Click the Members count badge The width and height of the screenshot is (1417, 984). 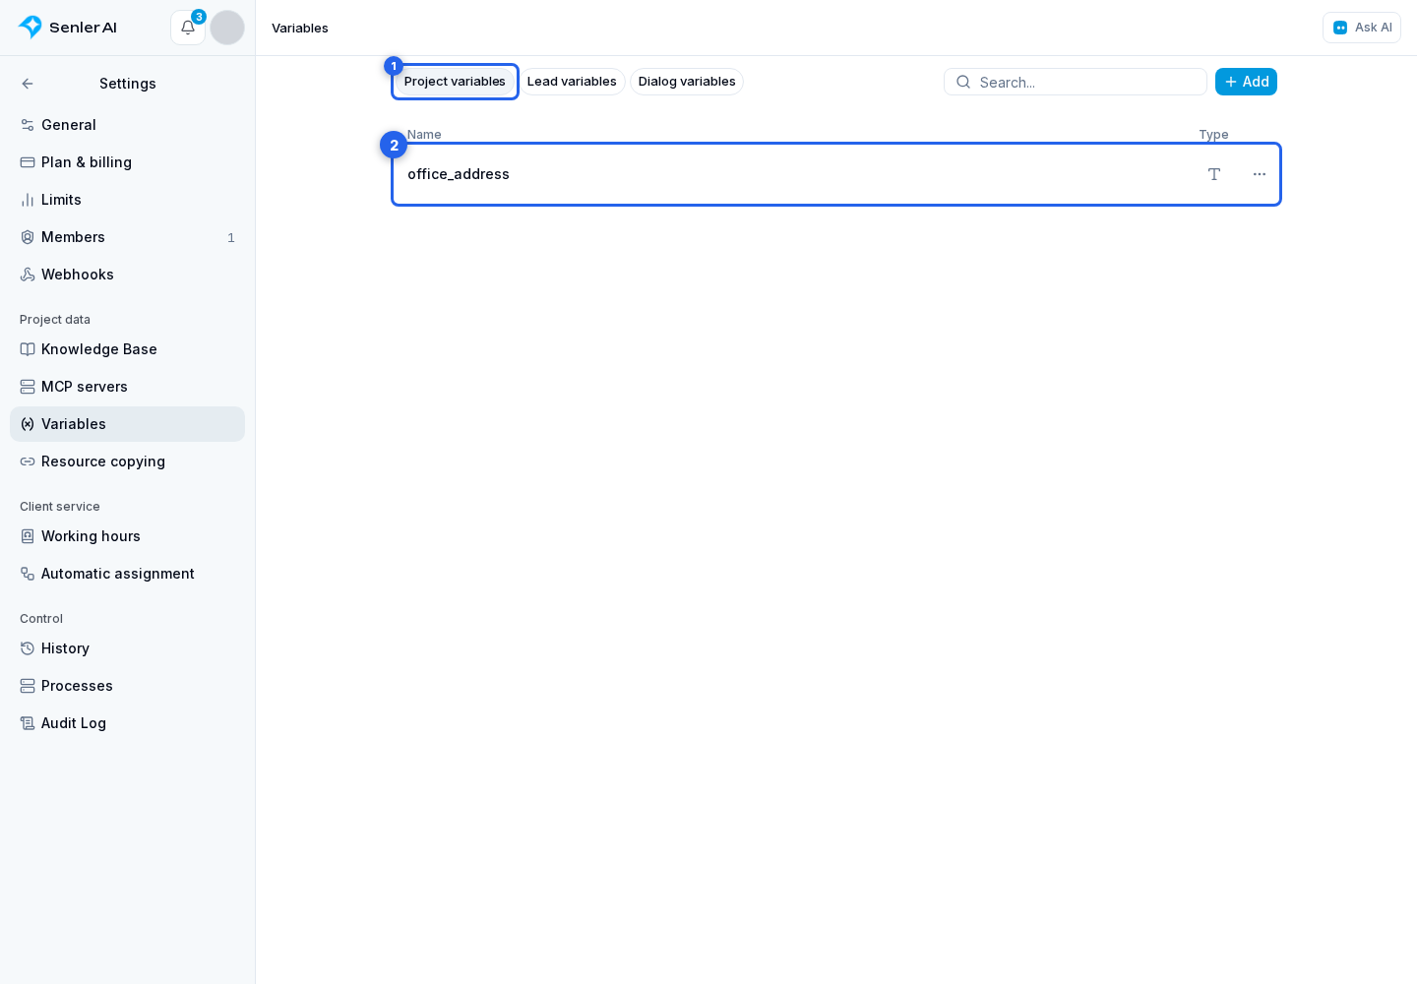coord(231,237)
